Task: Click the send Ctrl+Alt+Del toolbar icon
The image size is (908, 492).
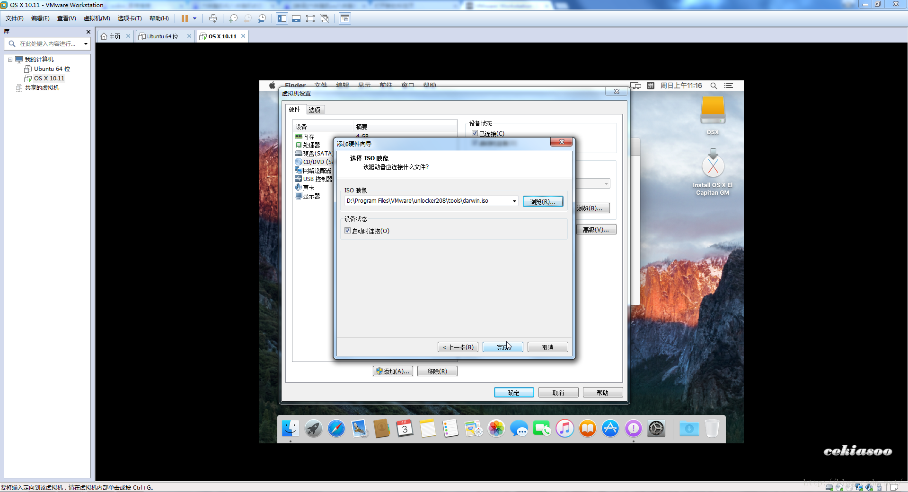Action: (213, 18)
